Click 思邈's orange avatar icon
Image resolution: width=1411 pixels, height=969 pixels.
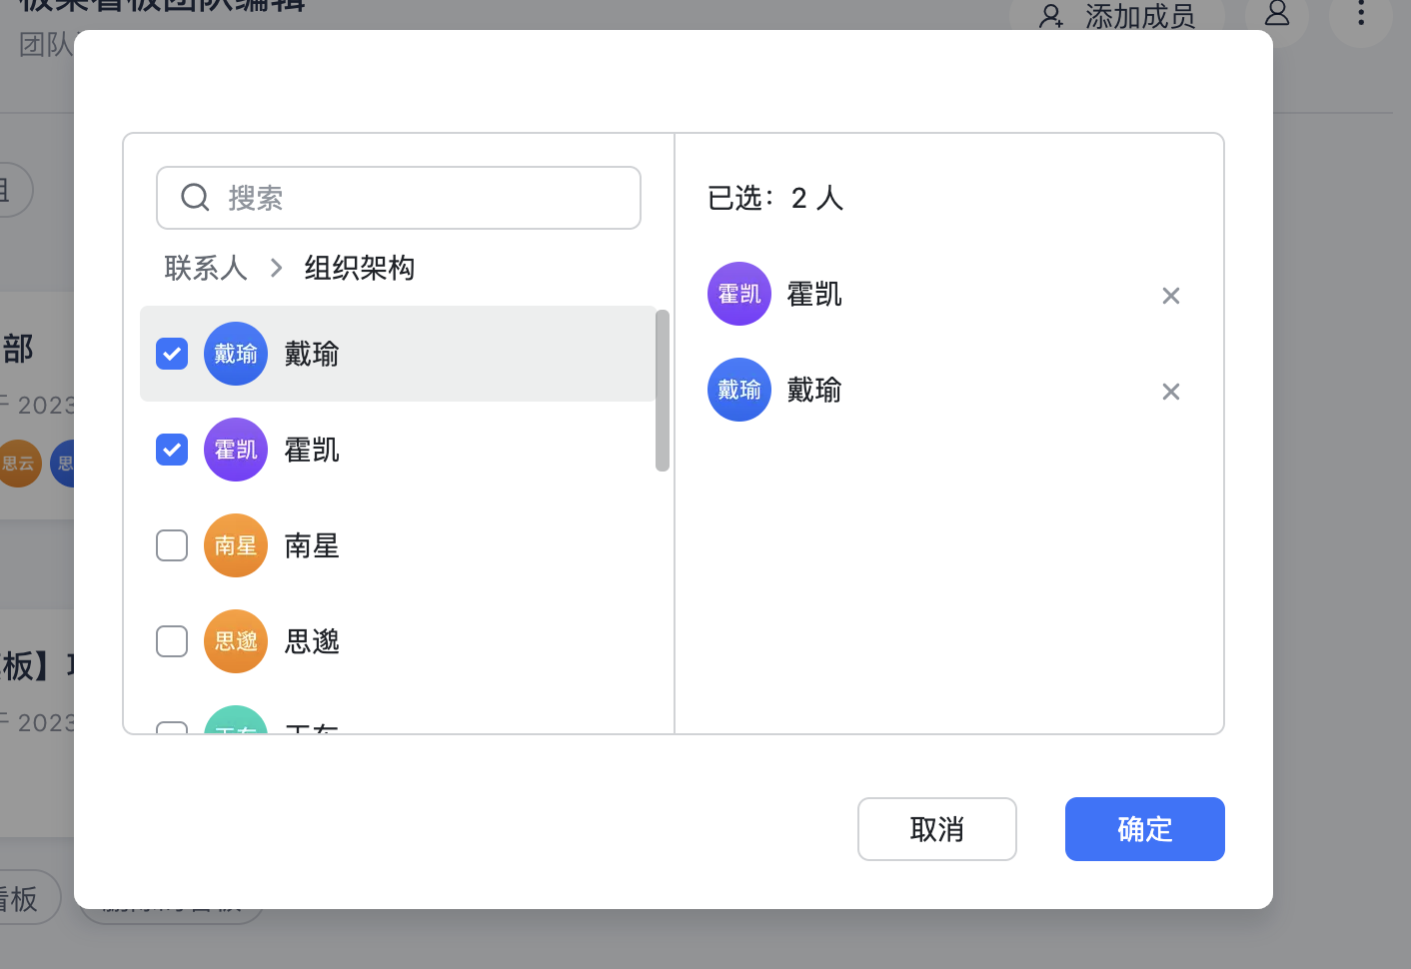[x=236, y=641]
